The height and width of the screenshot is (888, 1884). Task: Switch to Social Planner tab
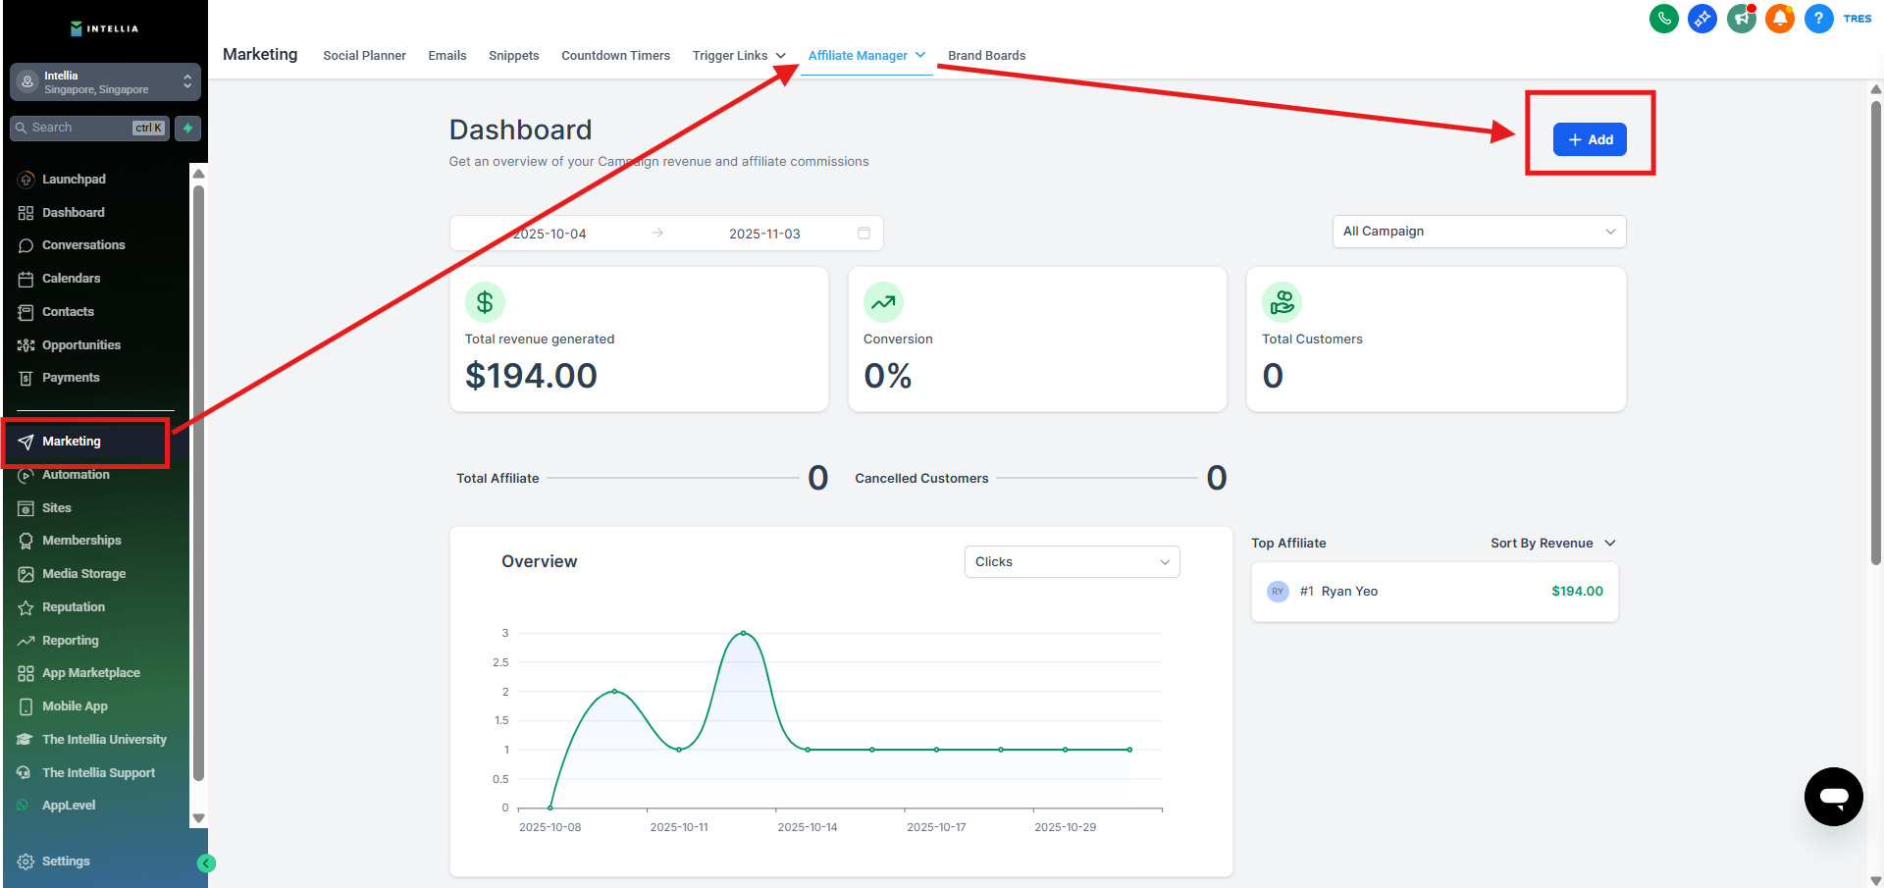[x=364, y=56]
